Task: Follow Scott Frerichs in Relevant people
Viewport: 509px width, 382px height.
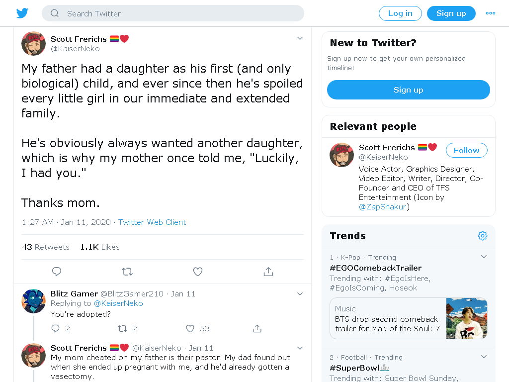Action: click(466, 150)
